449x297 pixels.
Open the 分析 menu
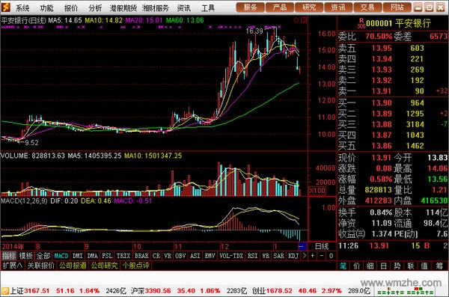[x=95, y=8]
